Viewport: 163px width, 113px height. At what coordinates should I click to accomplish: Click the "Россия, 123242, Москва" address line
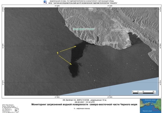(9, 106)
